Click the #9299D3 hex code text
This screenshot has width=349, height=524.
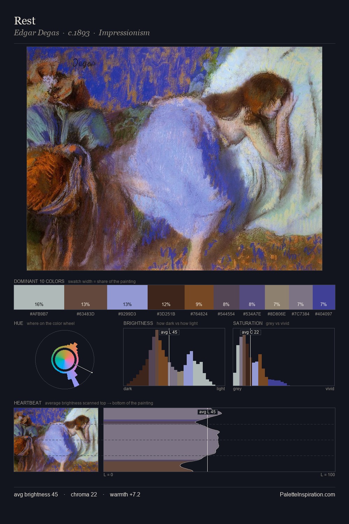(127, 314)
